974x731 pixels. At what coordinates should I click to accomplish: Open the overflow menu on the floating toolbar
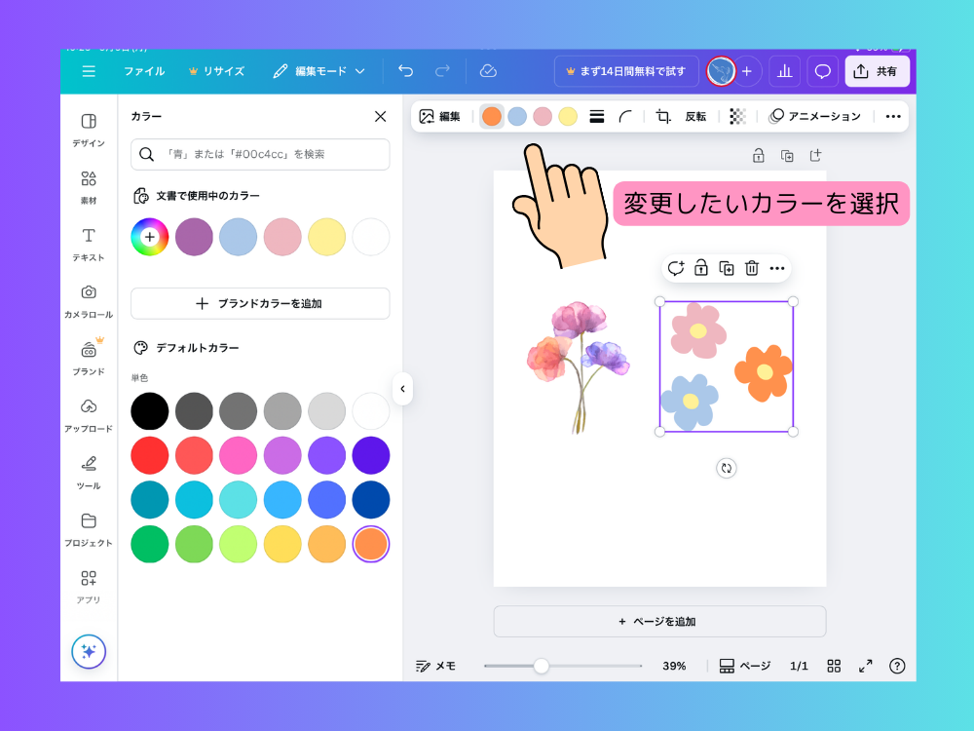tap(774, 268)
